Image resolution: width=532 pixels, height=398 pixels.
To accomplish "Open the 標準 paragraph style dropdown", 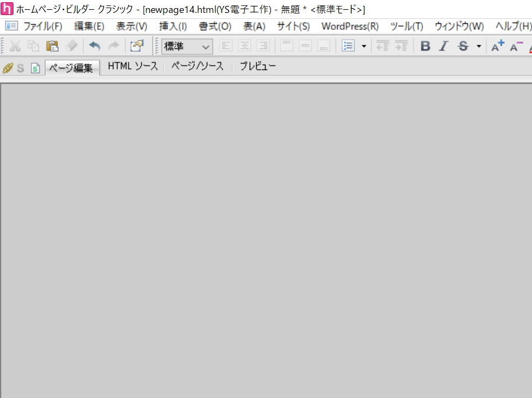I will point(187,46).
